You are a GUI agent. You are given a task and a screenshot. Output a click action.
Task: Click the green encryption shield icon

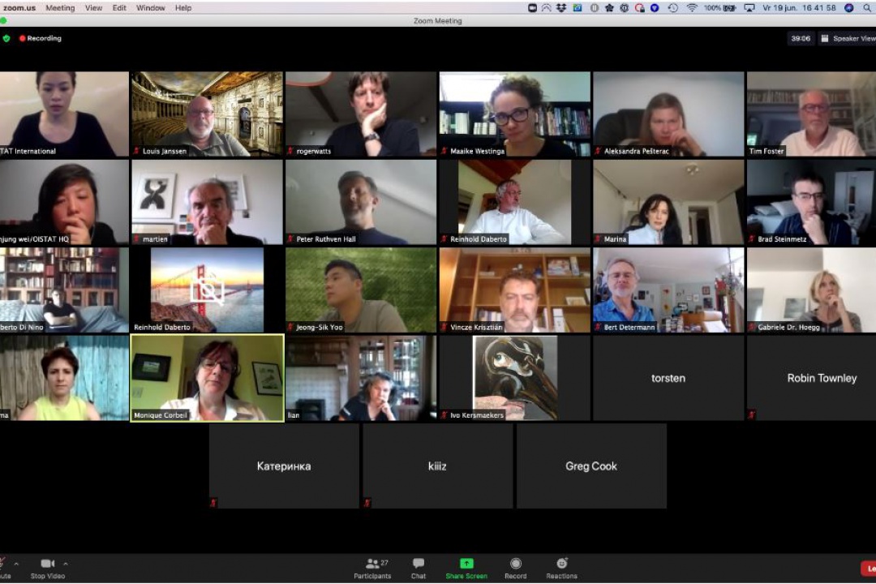pos(6,38)
